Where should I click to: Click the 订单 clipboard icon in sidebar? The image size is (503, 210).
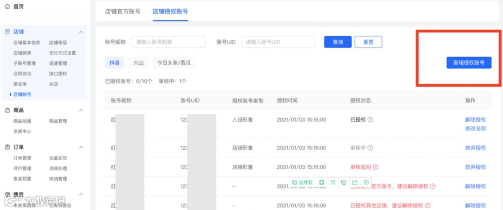[8, 147]
